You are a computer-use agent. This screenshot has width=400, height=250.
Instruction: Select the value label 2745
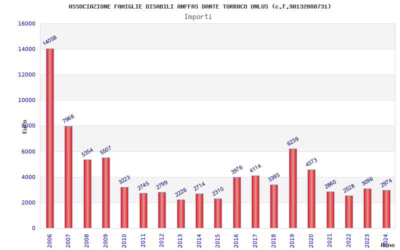pos(143,185)
